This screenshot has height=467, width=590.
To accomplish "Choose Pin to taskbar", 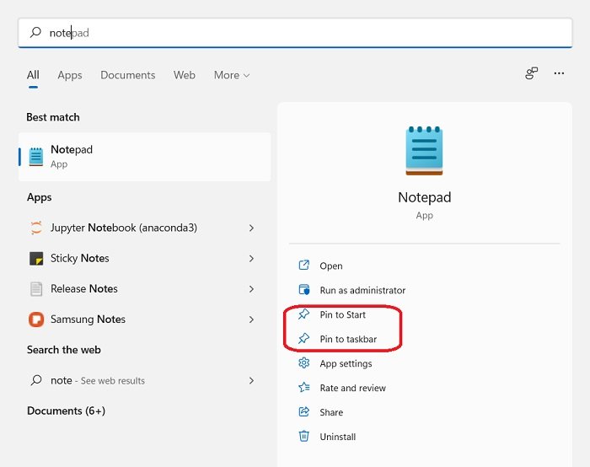I will pyautogui.click(x=347, y=339).
